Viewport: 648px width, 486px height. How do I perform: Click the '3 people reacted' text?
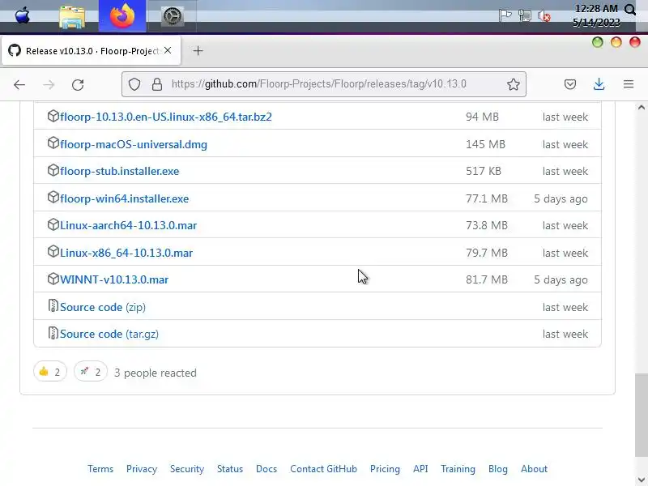pyautogui.click(x=155, y=373)
